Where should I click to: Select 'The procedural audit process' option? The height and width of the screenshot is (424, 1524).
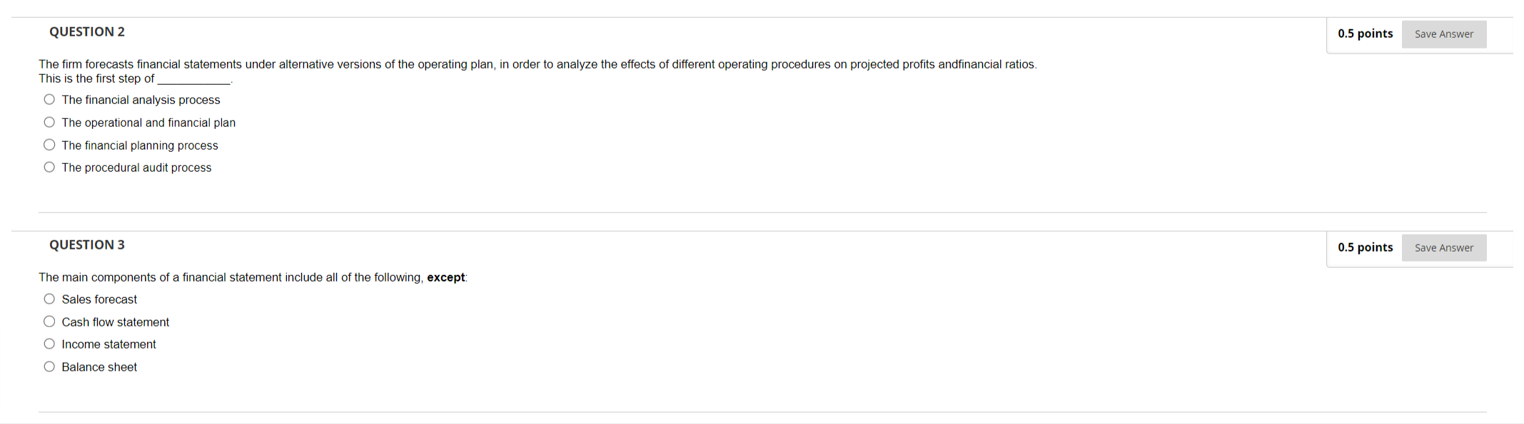click(x=49, y=166)
